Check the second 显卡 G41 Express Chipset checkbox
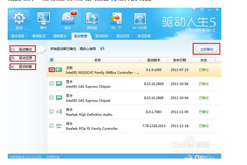 click(52, 98)
